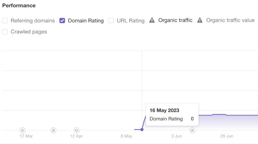The image size is (258, 144).
Task: Open the Google update marker above 12 Apr
Action: pyautogui.click(x=76, y=130)
